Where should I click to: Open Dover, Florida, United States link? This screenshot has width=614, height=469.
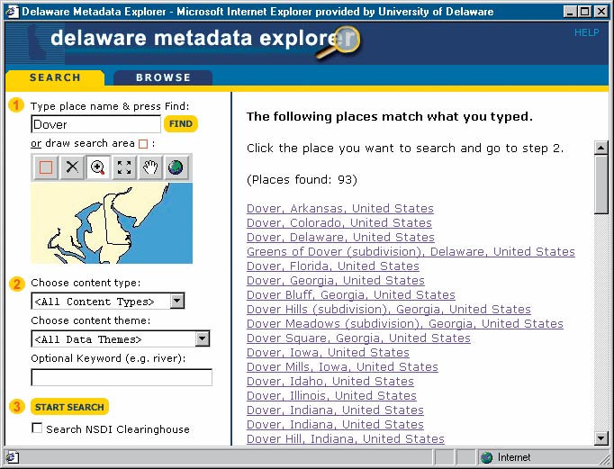click(x=333, y=266)
